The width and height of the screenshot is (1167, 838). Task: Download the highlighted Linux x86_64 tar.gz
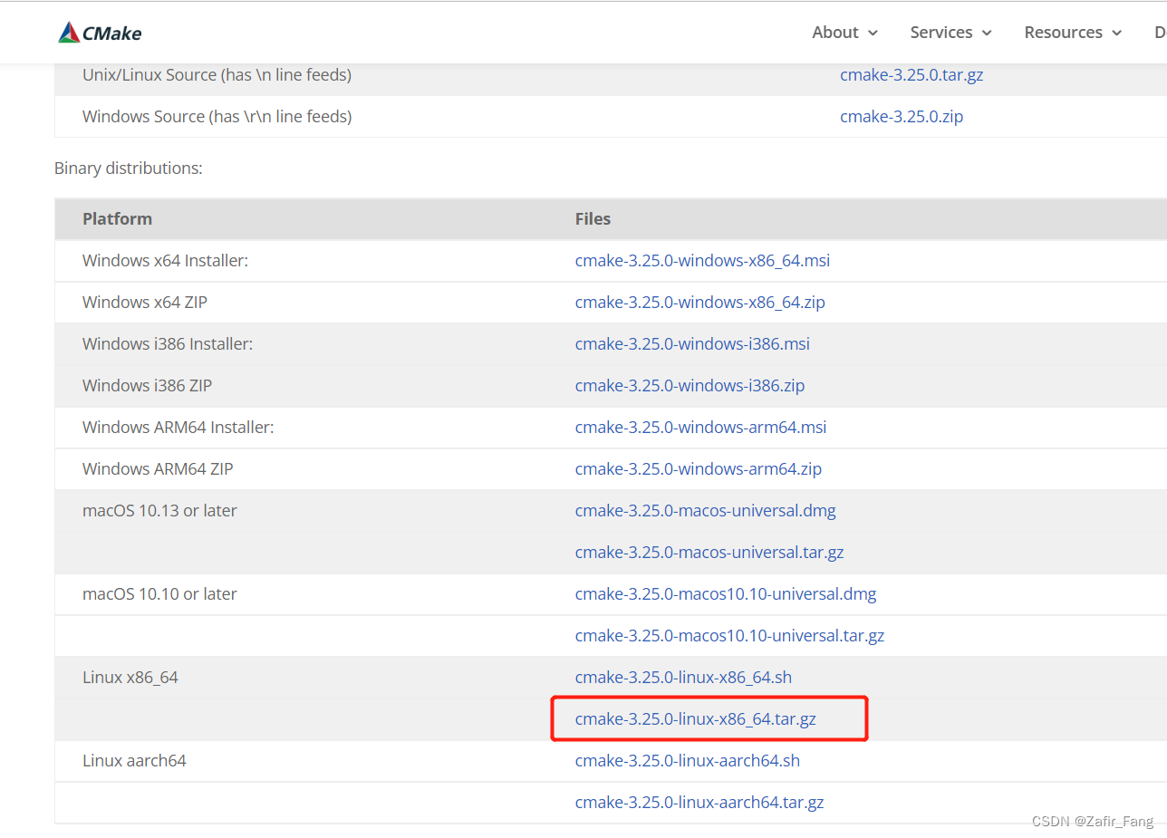click(694, 718)
